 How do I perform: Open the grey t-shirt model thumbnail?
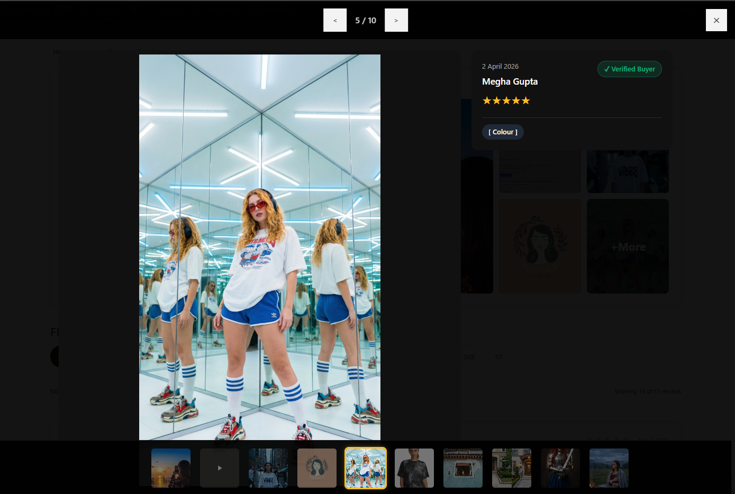click(x=414, y=468)
